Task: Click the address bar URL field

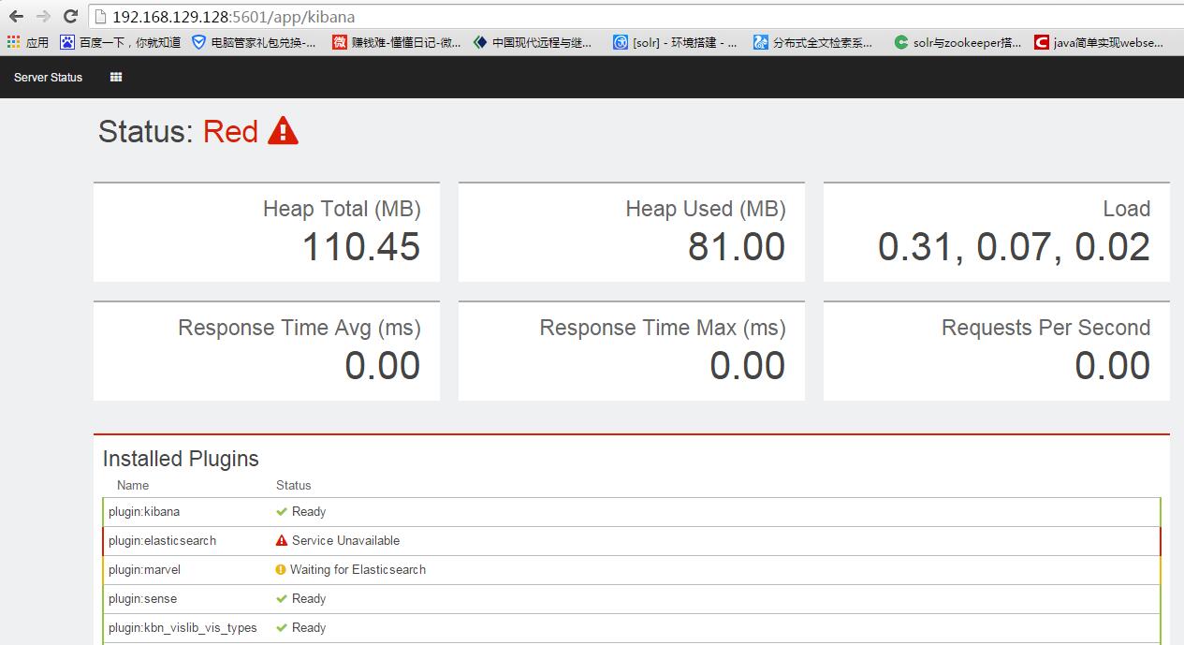Action: (636, 16)
